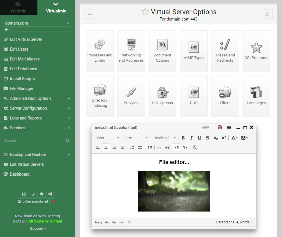Screen dimensions: 282x237
Task: Open MIME Types settings
Action: (x=194, y=51)
